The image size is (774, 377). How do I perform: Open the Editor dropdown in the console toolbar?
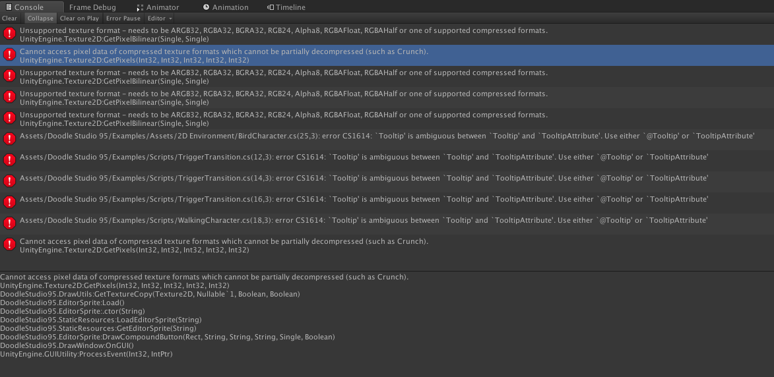pyautogui.click(x=160, y=18)
